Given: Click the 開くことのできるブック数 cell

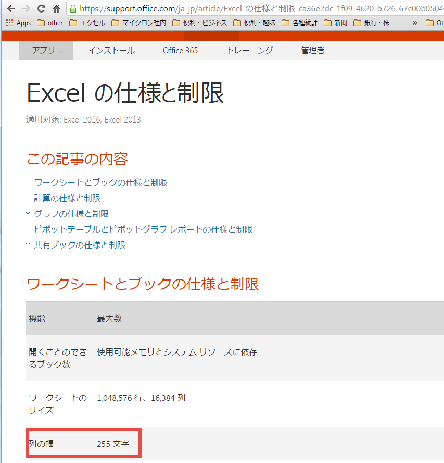Looking at the screenshot, I should pos(58,358).
